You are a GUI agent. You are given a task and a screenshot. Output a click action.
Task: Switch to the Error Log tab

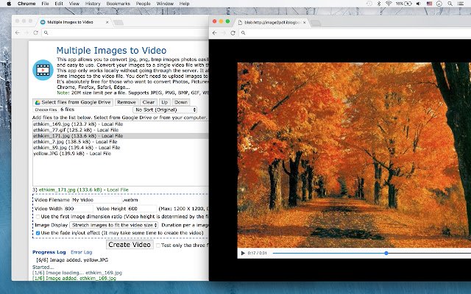[82, 252]
